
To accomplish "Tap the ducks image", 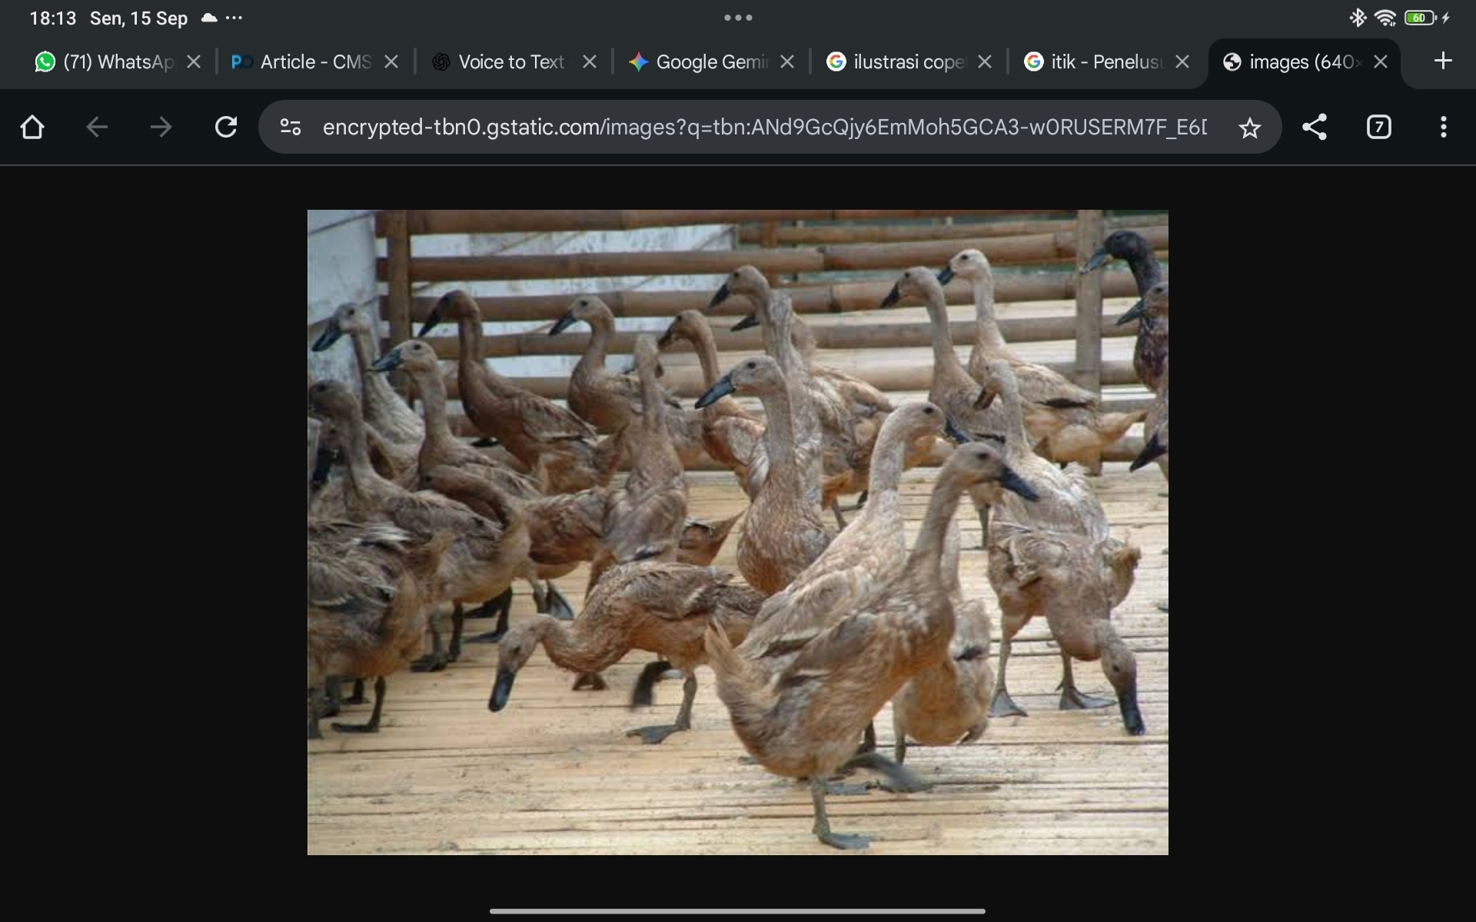I will (x=738, y=532).
